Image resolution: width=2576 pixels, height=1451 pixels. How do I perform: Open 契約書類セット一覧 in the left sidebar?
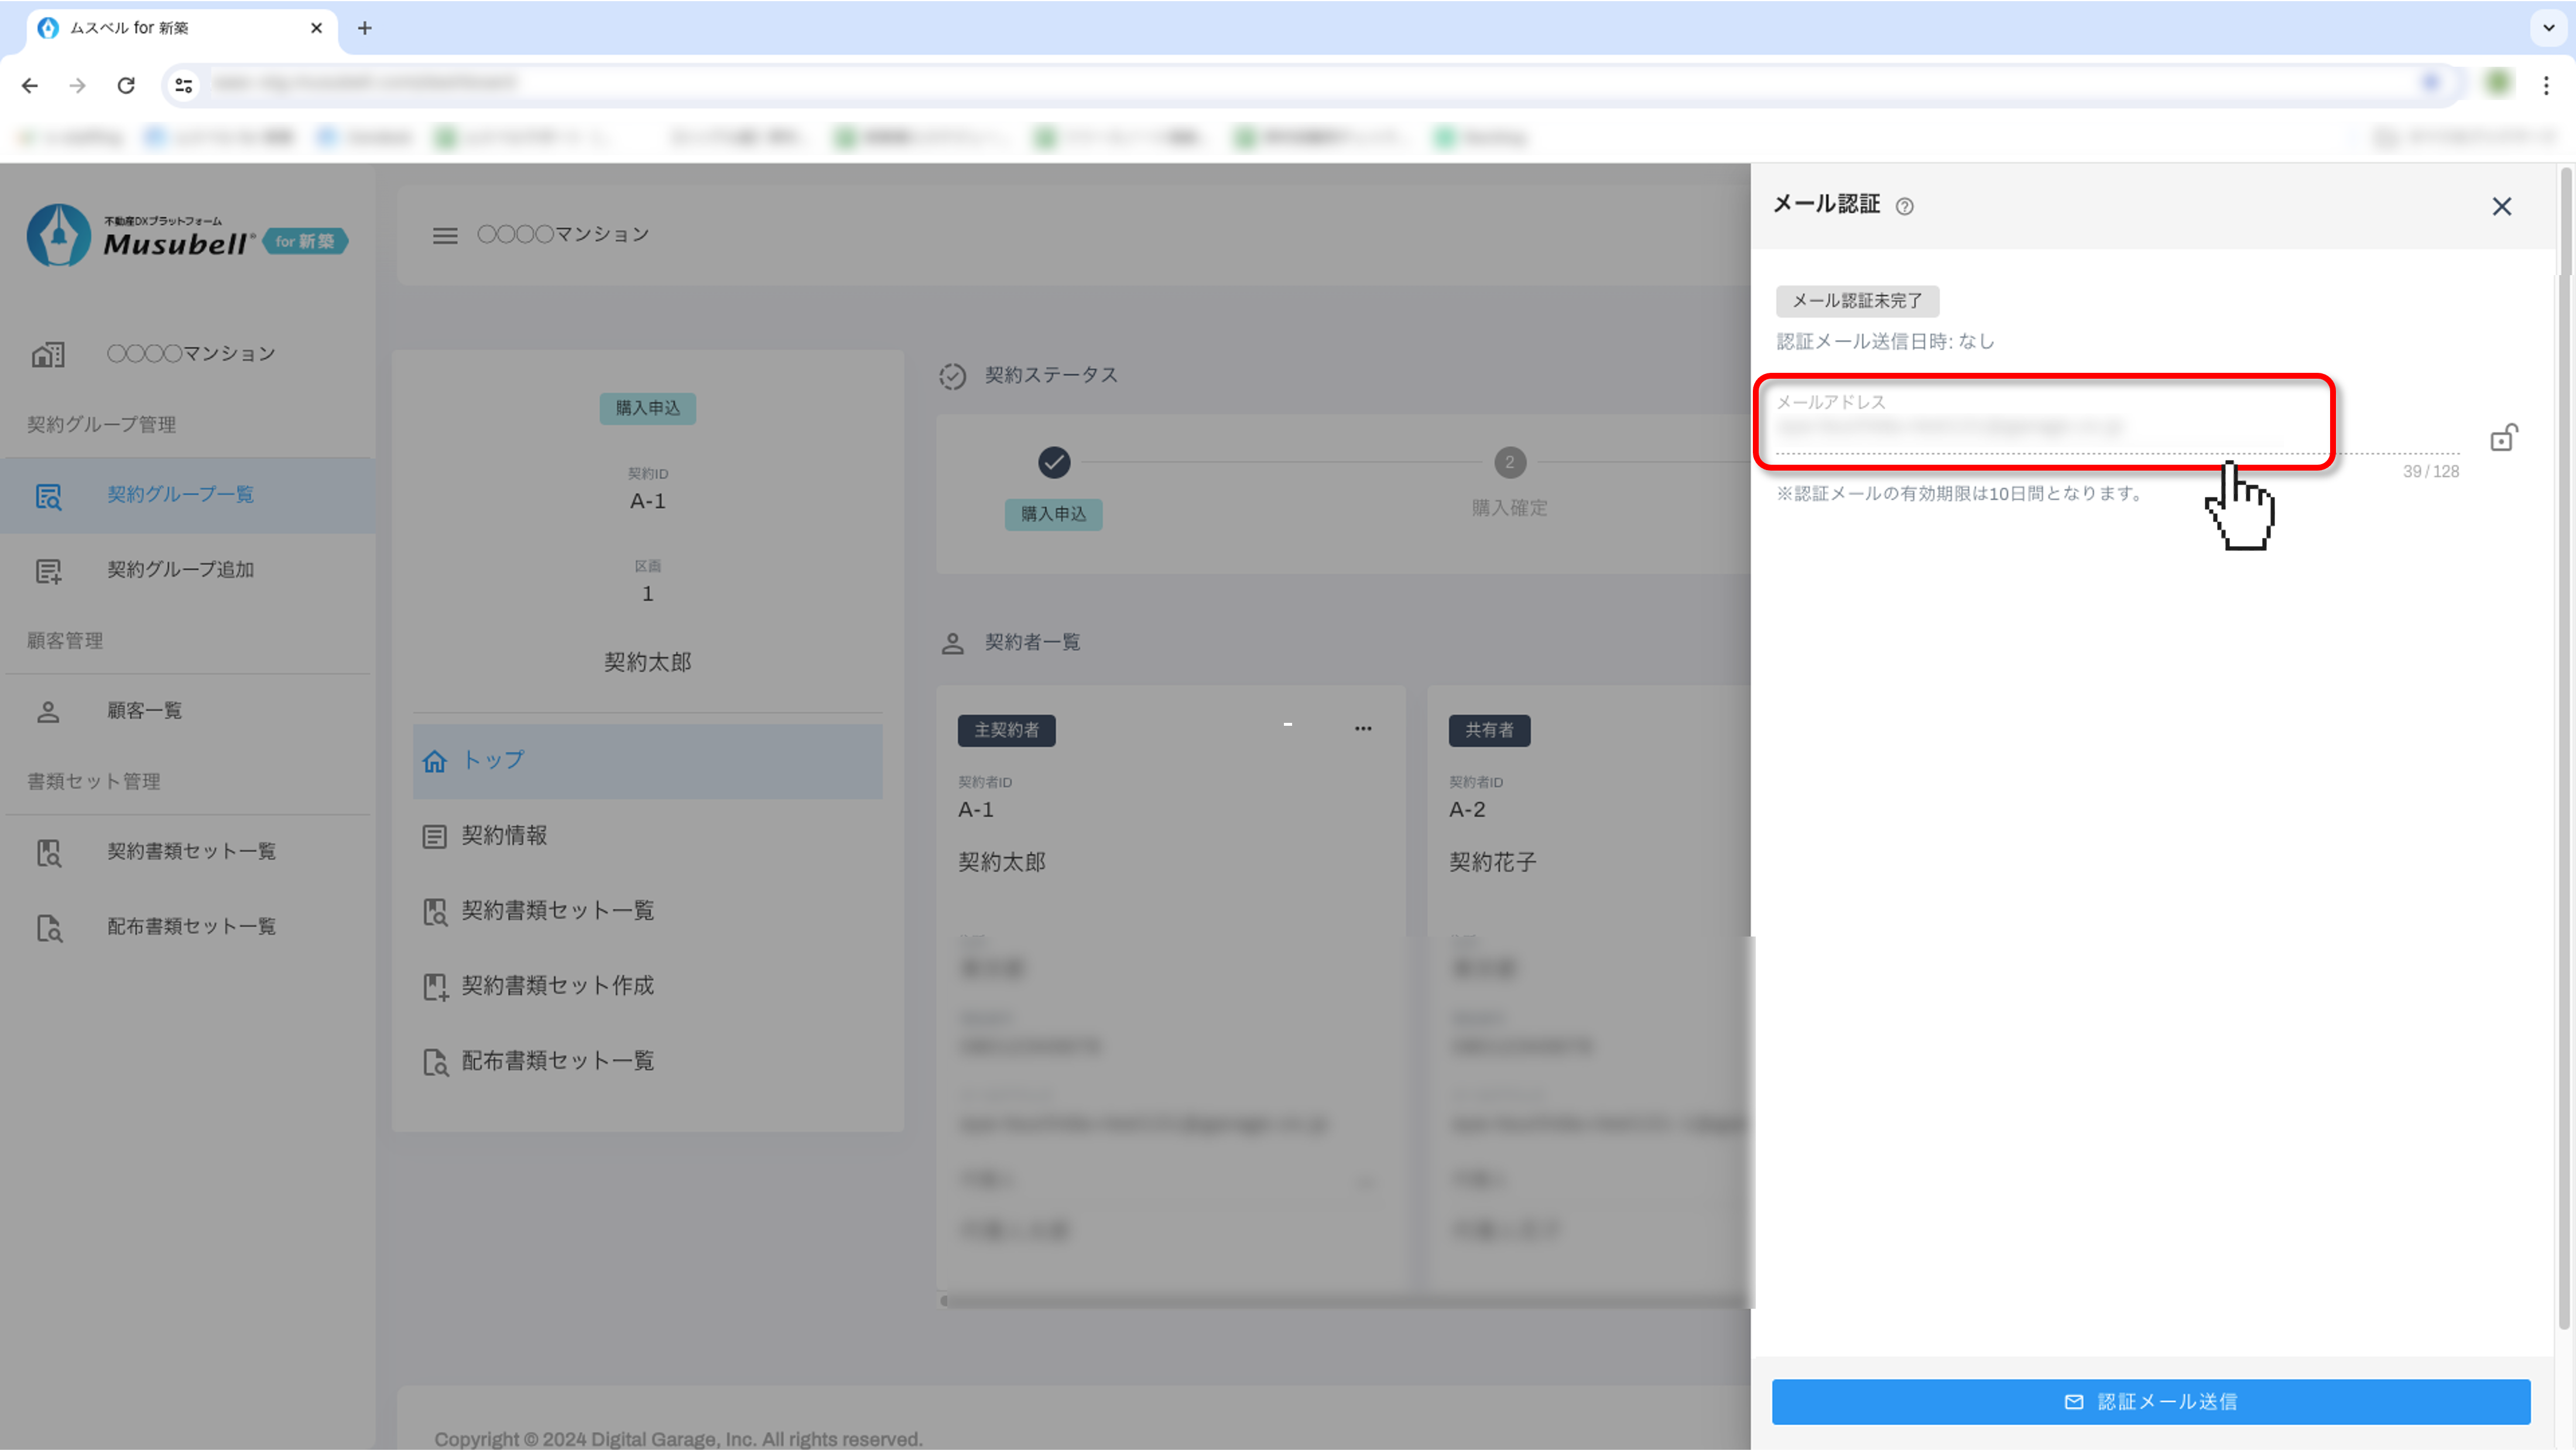click(x=190, y=852)
